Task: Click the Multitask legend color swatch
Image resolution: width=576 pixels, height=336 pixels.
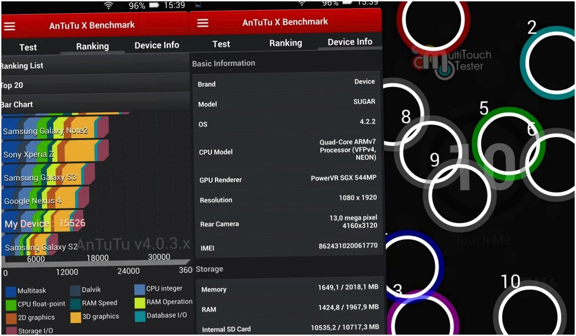Action: click(x=10, y=291)
